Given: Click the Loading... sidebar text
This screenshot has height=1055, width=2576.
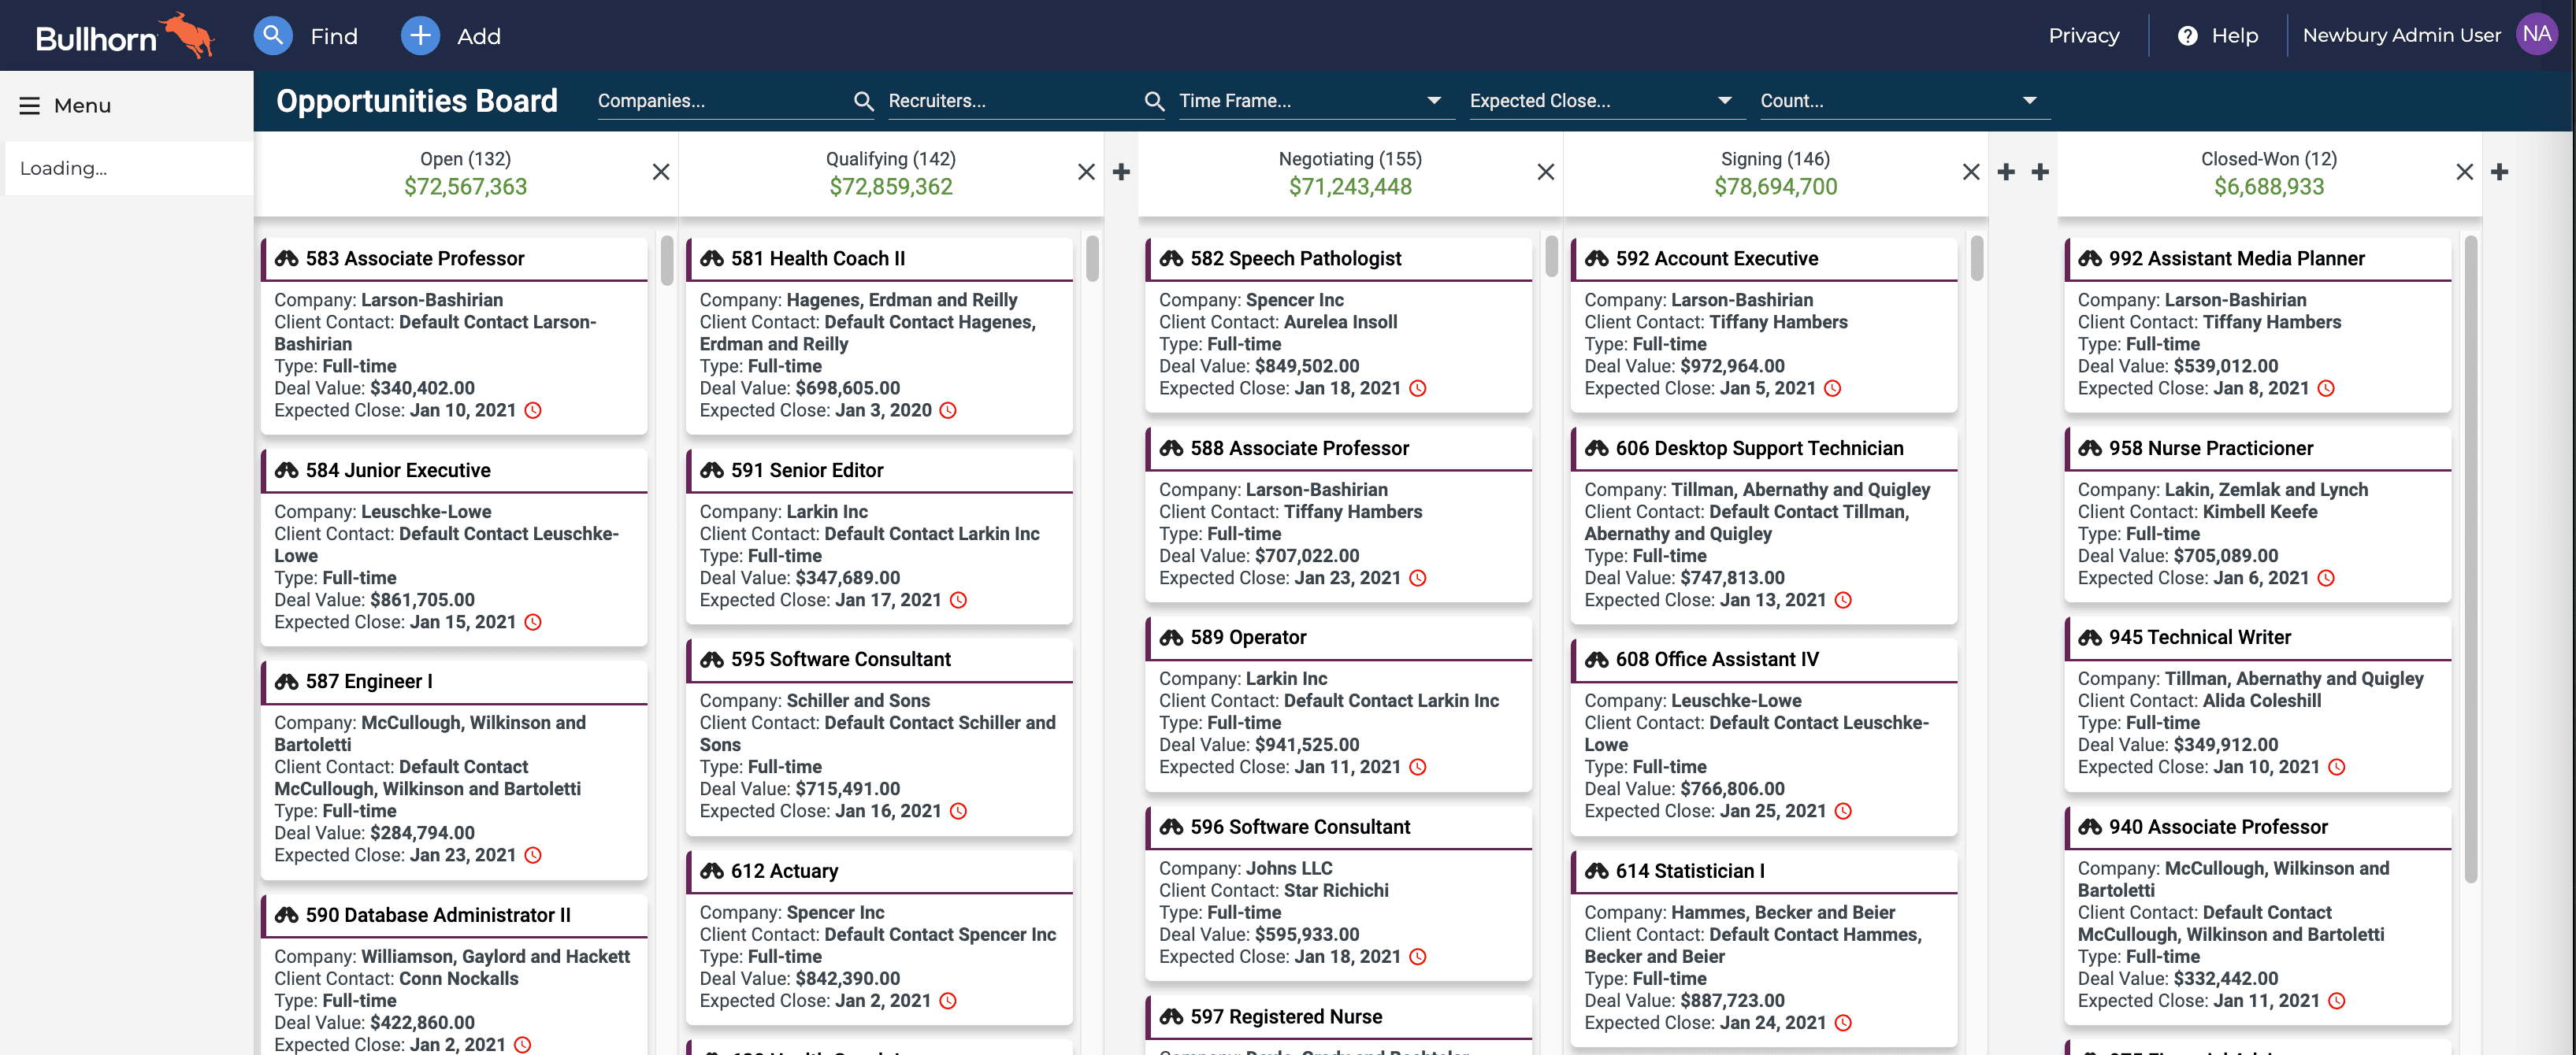Looking at the screenshot, I should click(x=63, y=168).
